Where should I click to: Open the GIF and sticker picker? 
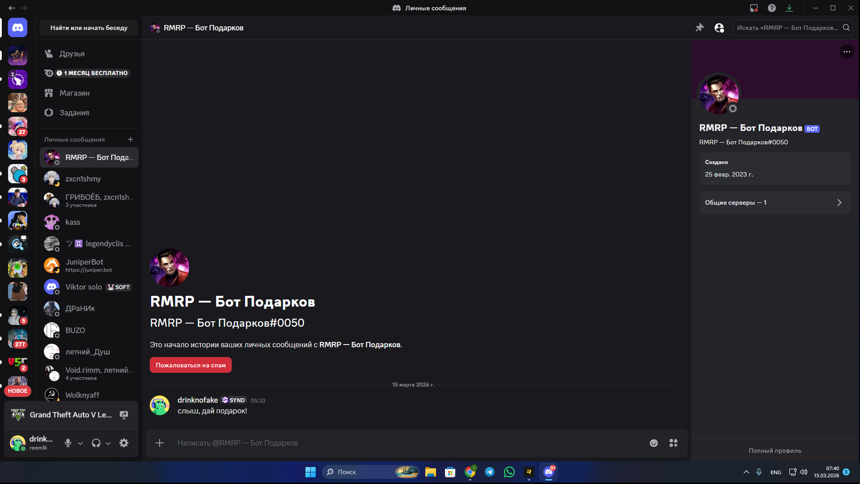[673, 443]
